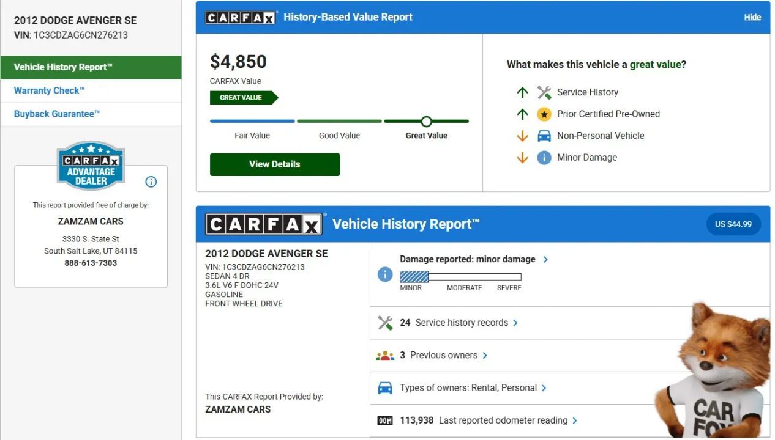Click the Service History wrench icon in value panel

pos(544,92)
